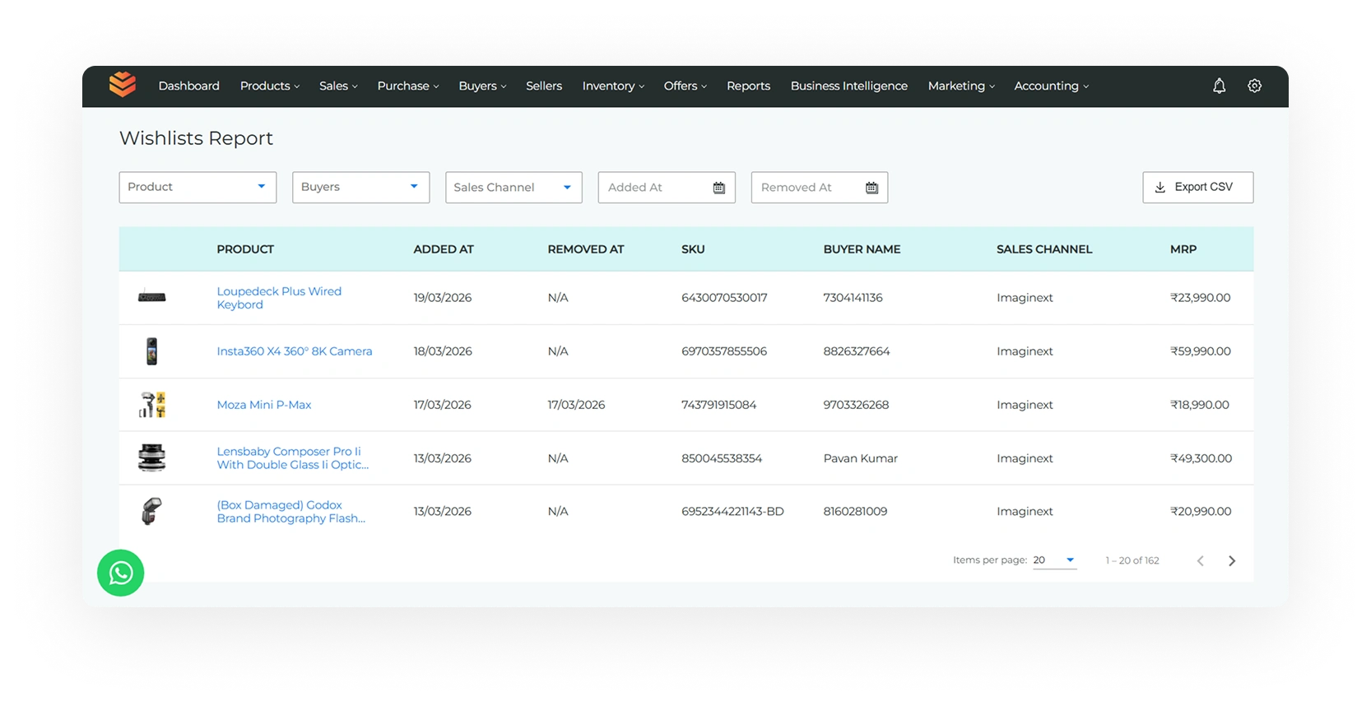Go to the previous page arrow
Screen dimensions: 1371x706
click(1201, 561)
